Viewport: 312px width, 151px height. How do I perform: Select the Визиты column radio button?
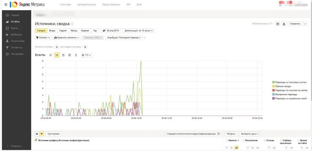[227, 140]
